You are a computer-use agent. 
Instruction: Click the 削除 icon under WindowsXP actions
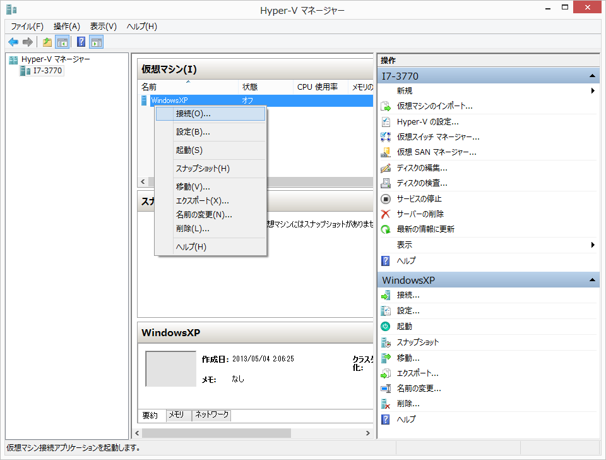(386, 404)
